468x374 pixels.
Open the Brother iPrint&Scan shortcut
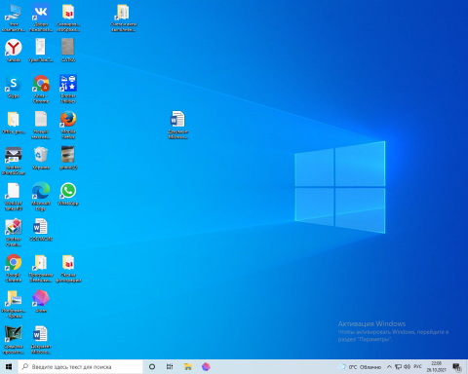tap(14, 161)
